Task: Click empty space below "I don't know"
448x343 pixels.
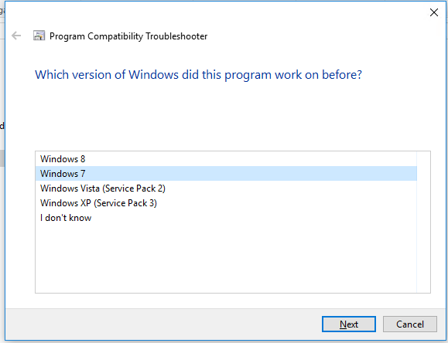Action: (x=226, y=258)
